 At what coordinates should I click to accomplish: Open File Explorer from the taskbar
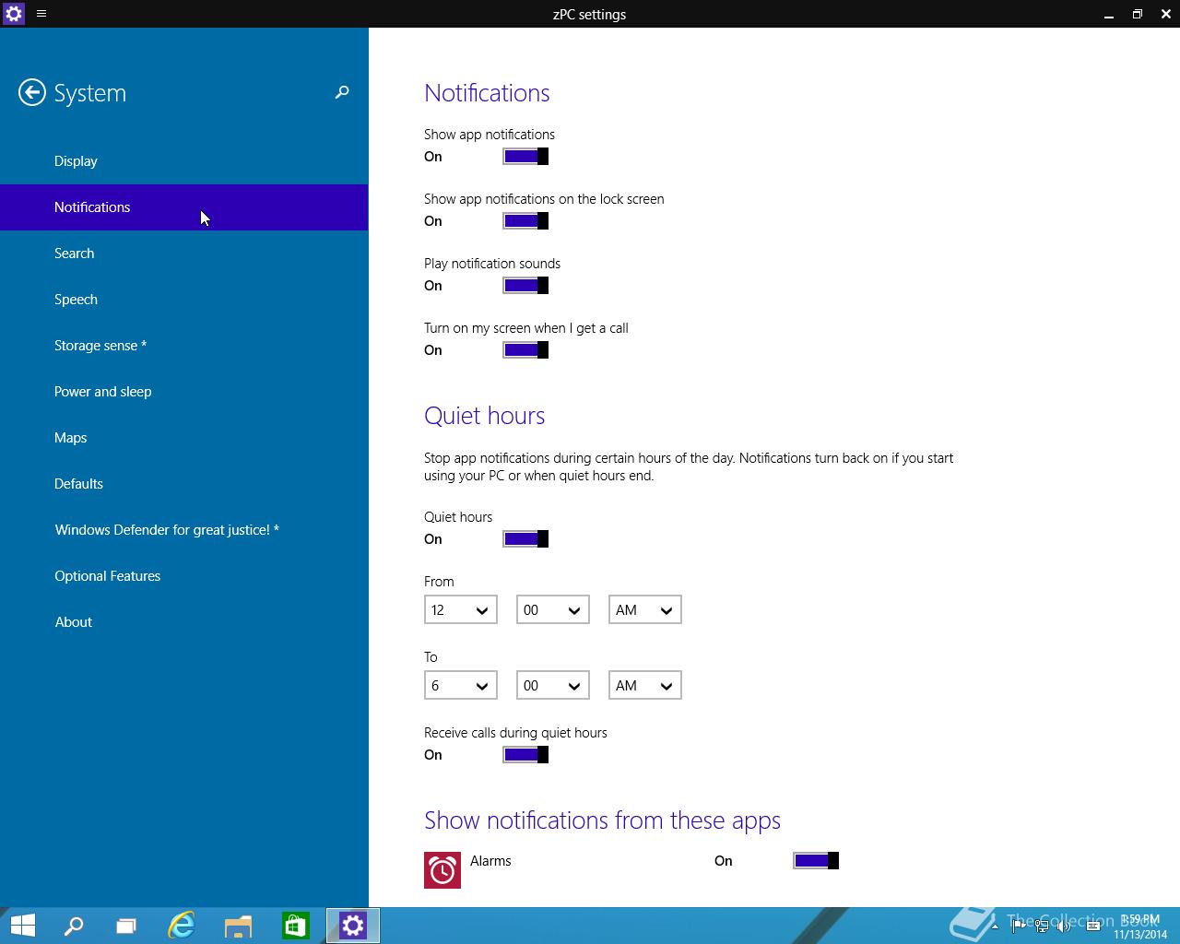pos(238,926)
